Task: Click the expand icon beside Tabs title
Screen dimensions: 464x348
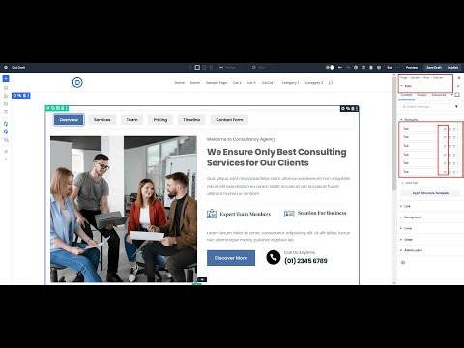Action: point(458,86)
